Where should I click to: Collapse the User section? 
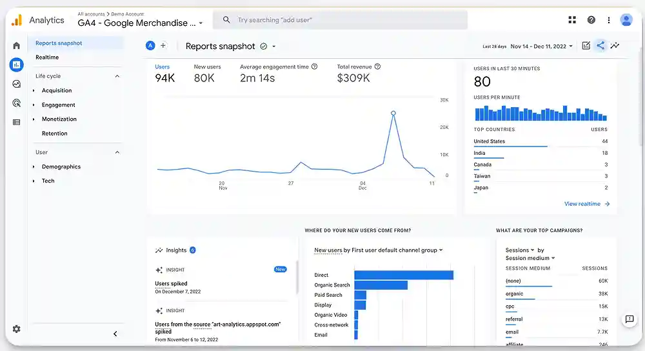tap(117, 152)
